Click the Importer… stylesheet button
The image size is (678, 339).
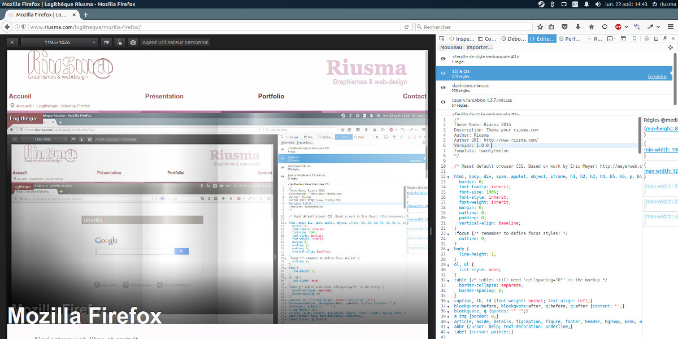tap(479, 47)
